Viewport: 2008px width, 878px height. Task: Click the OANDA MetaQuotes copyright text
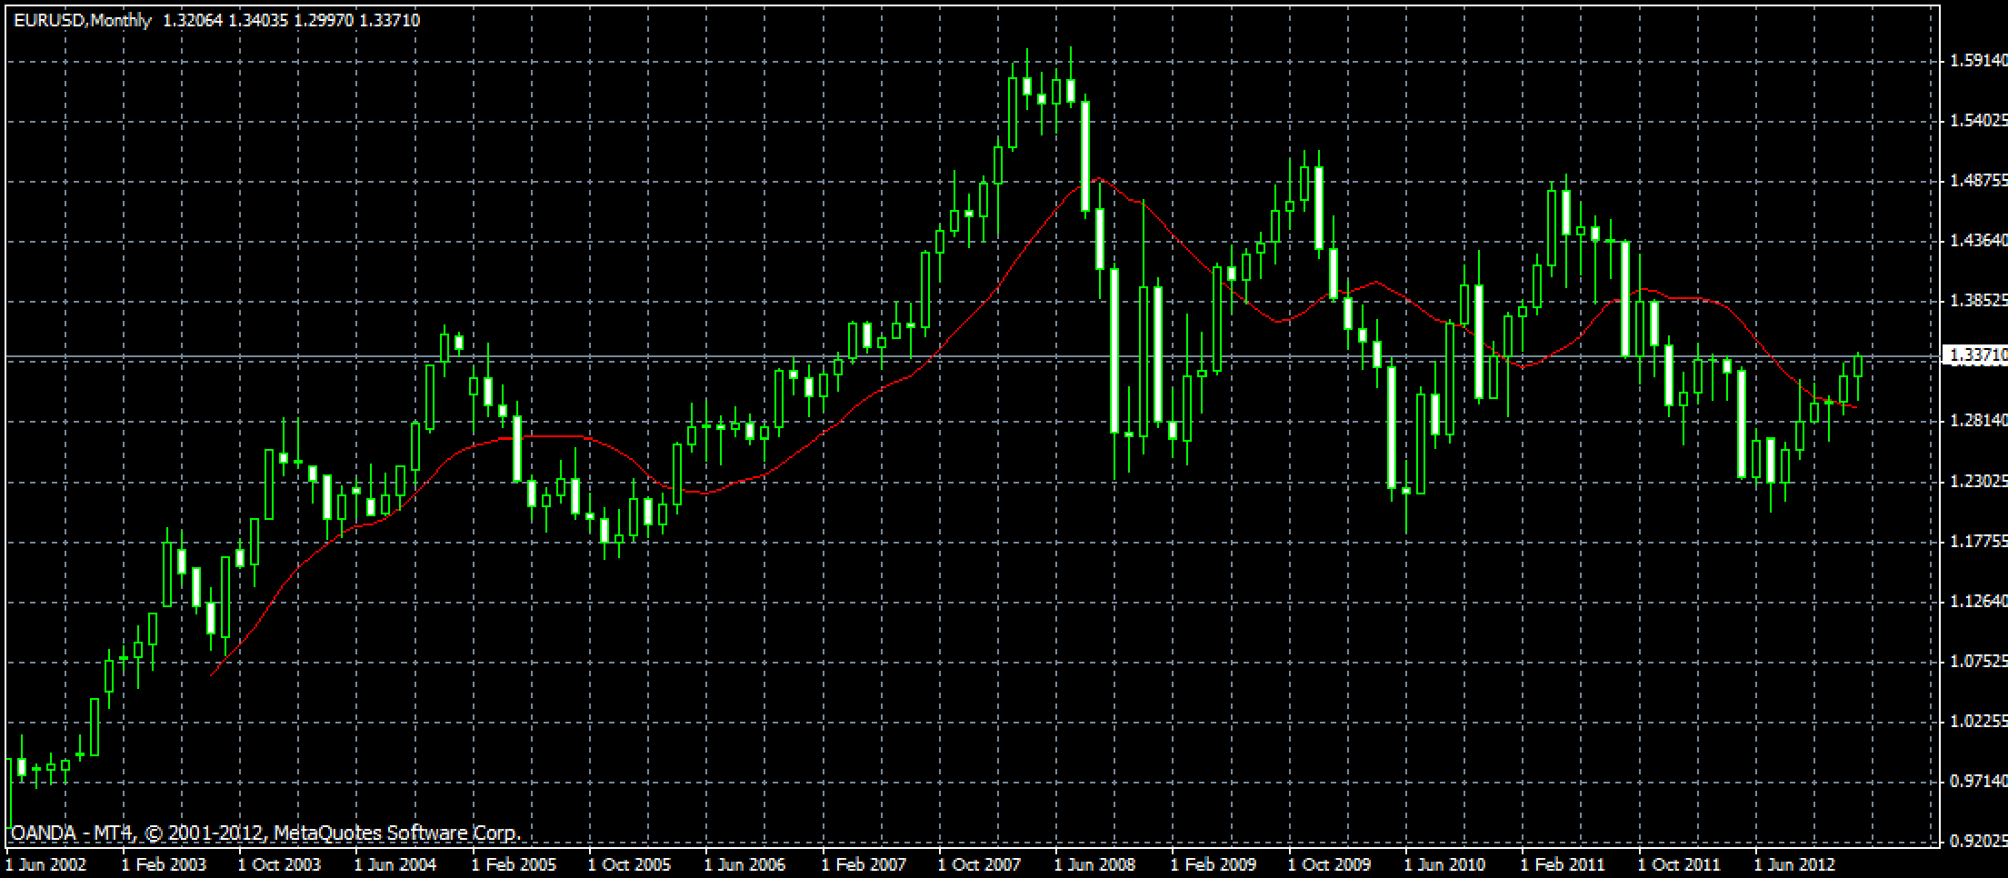(265, 833)
